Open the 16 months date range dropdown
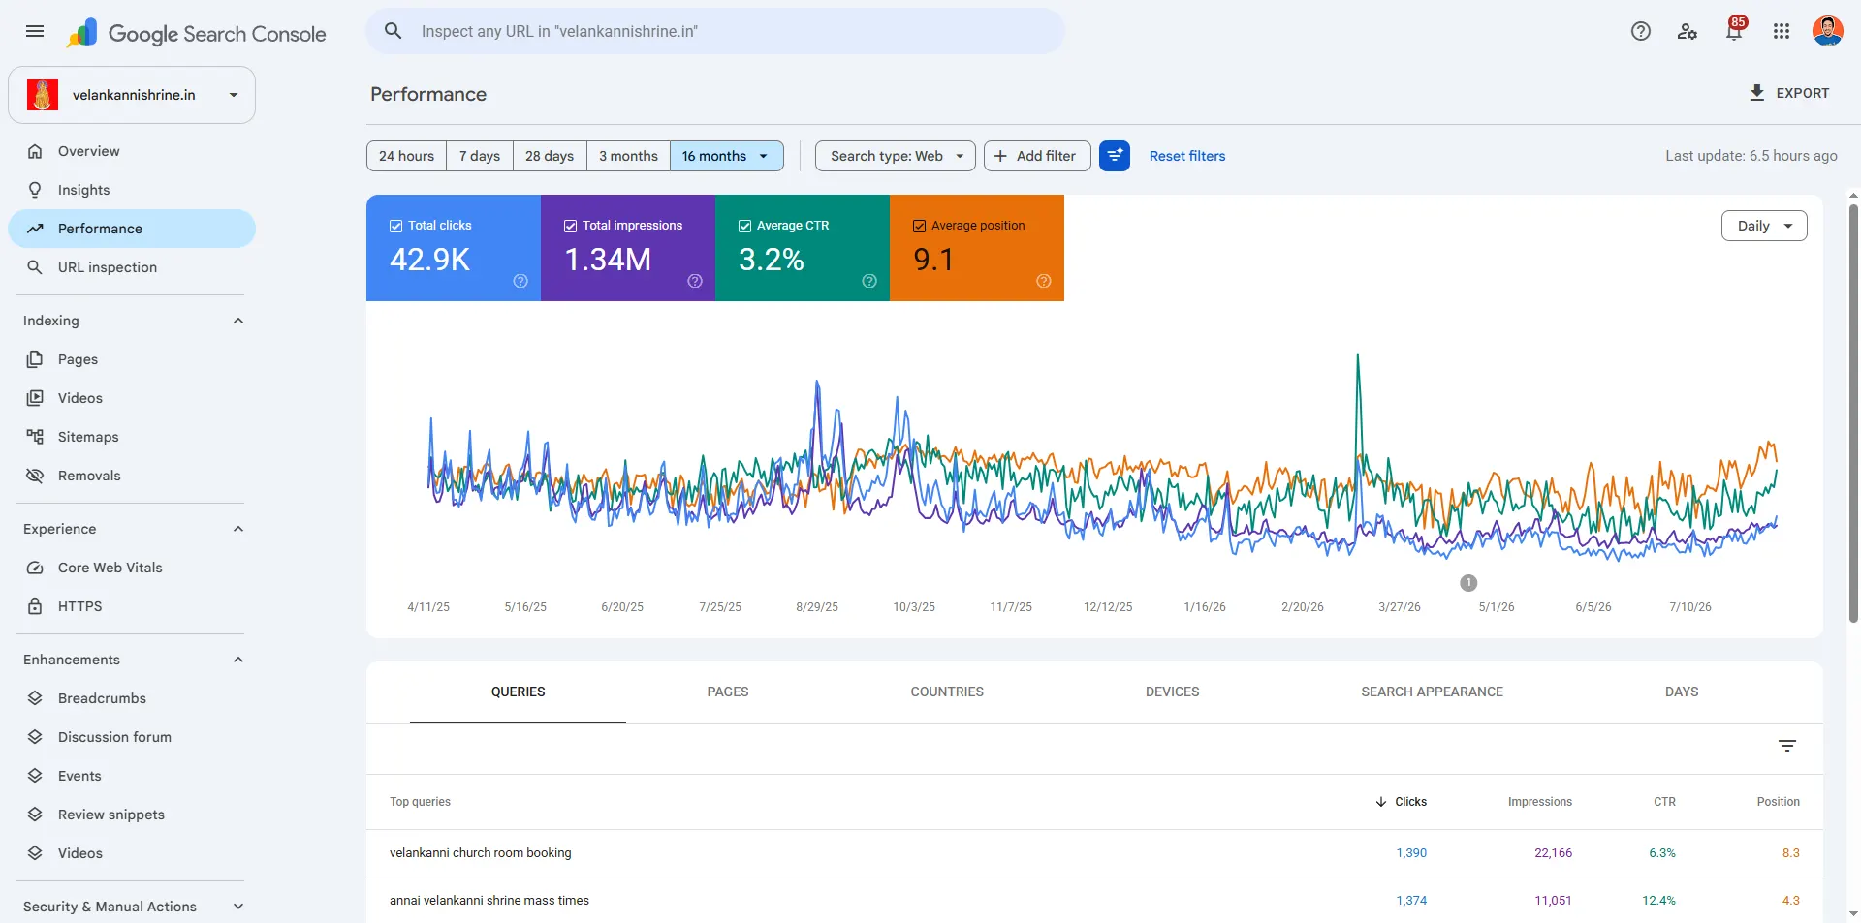 coord(726,156)
